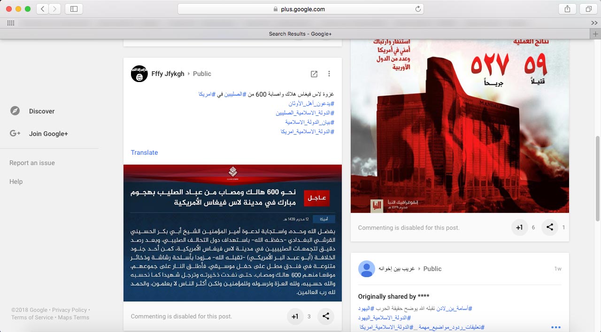
Task: Click share icon on the right post
Action: (x=550, y=227)
